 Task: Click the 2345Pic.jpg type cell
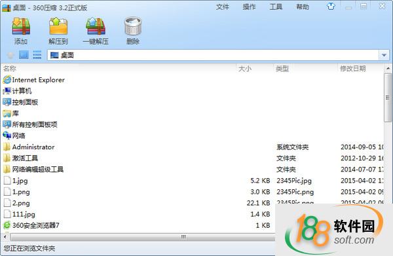coord(294,181)
